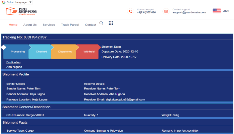Navigate to Track Parcel
The image size is (234, 134).
(70, 25)
